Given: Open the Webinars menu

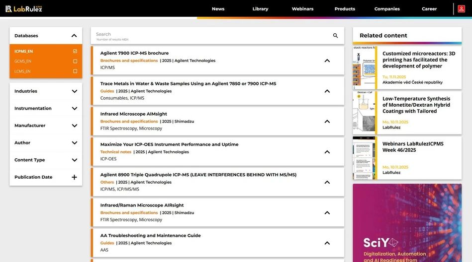Looking at the screenshot, I should click(302, 9).
